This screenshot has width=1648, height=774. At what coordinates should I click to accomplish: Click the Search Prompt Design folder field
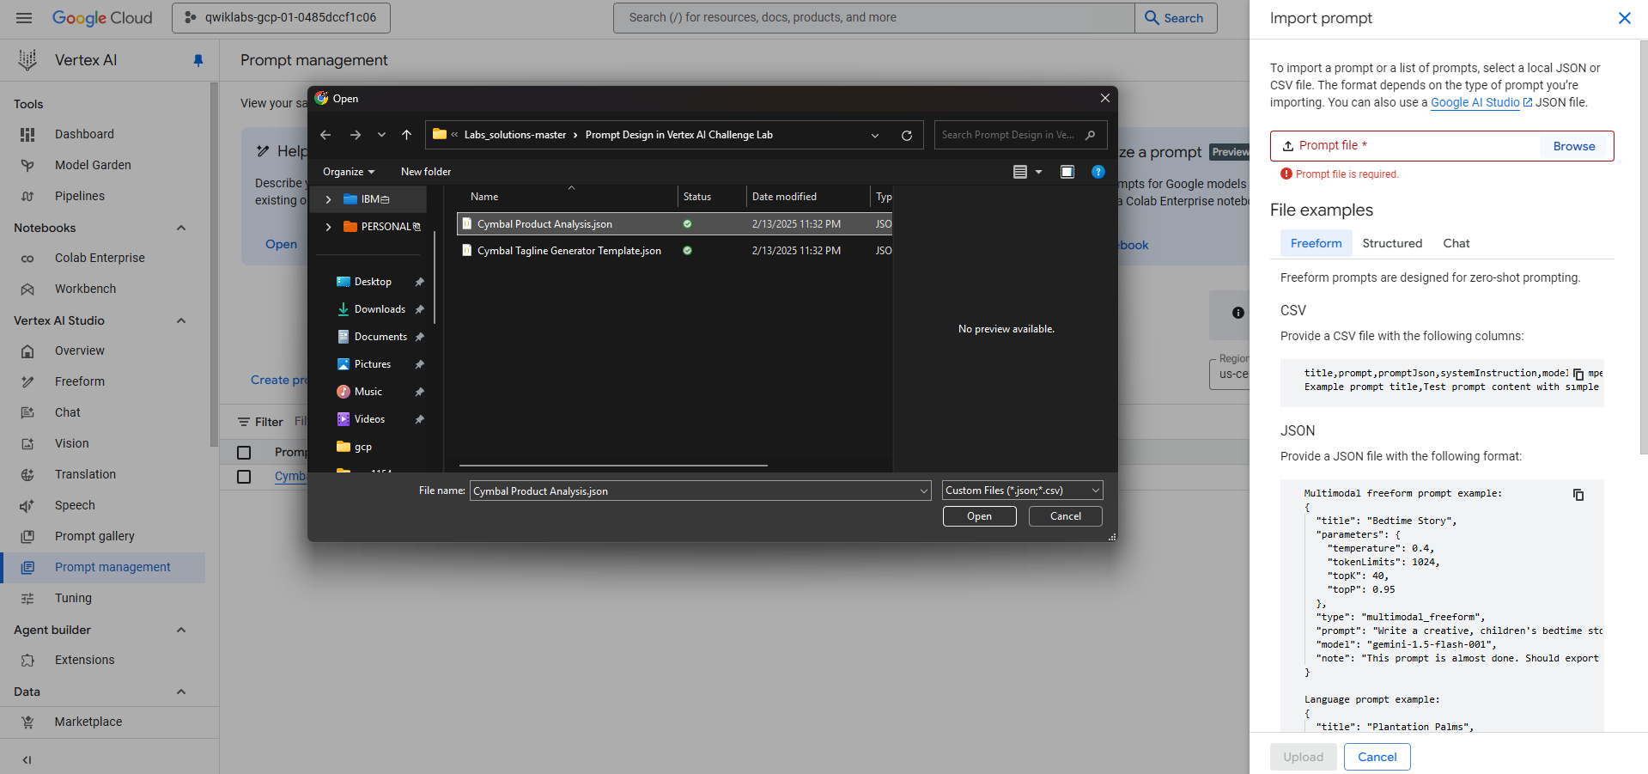pyautogui.click(x=1020, y=135)
